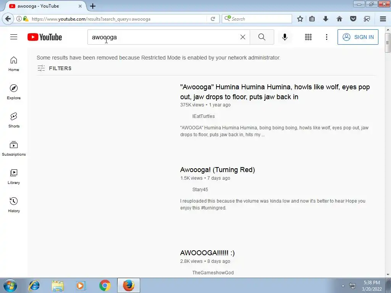Open Windows Explorer folder from taskbar
This screenshot has width=391, height=293.
58,285
